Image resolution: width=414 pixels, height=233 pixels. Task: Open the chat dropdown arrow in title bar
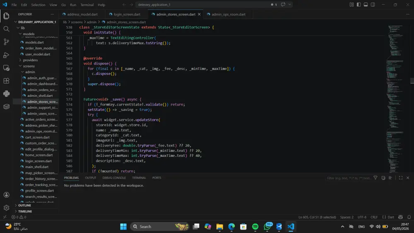tap(290, 5)
